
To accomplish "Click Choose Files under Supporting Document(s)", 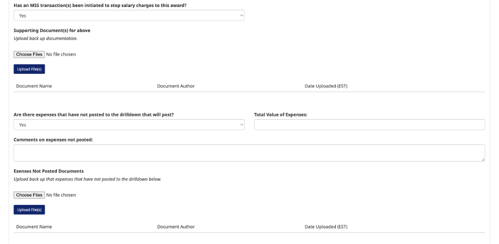I will click(x=29, y=54).
